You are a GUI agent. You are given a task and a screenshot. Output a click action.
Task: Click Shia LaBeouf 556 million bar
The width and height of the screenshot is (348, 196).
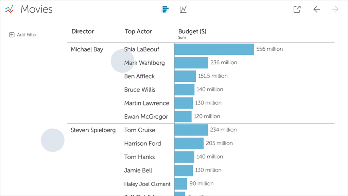214,49
